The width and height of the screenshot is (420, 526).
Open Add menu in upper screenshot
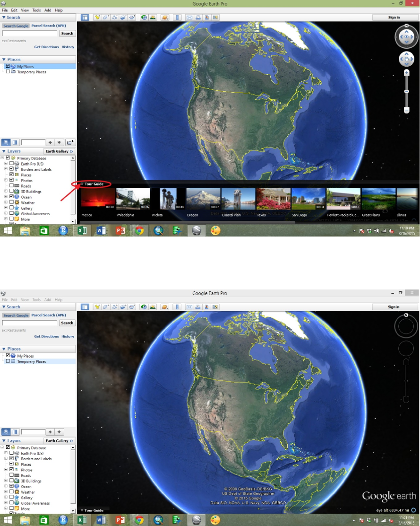tap(48, 10)
